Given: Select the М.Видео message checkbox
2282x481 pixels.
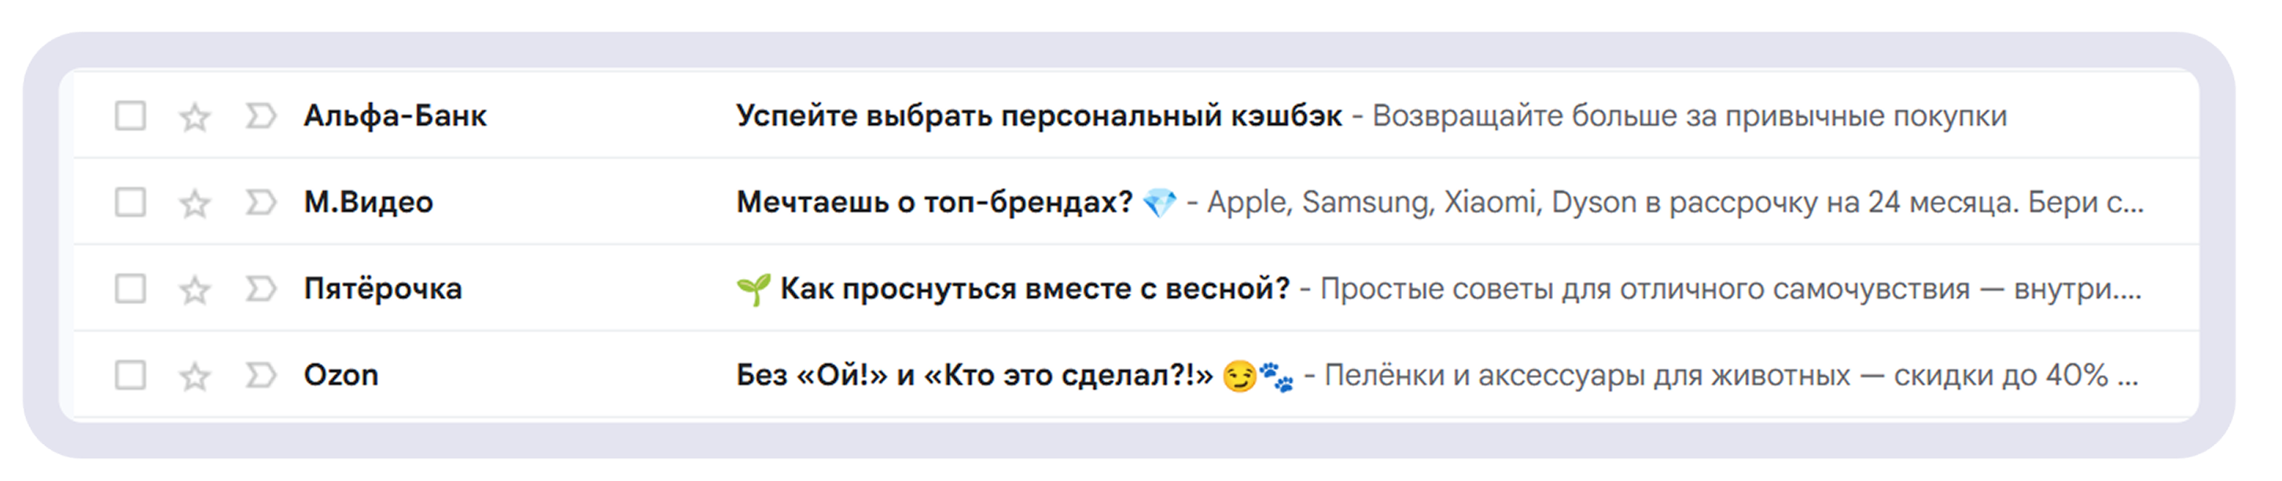Looking at the screenshot, I should coord(132,203).
